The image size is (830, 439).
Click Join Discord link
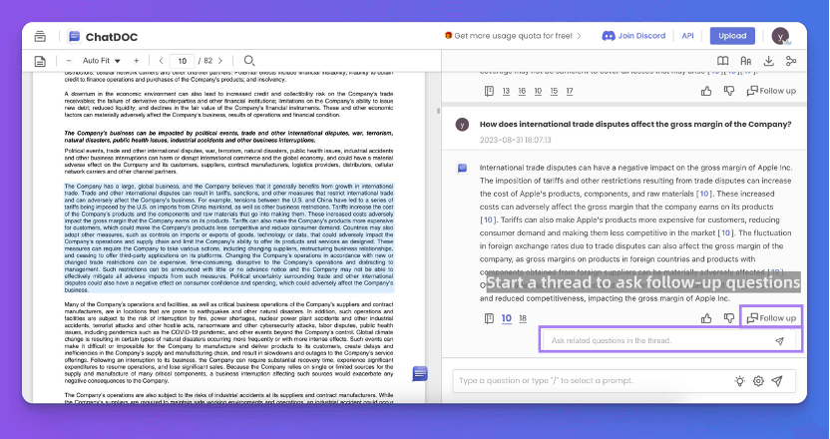633,36
